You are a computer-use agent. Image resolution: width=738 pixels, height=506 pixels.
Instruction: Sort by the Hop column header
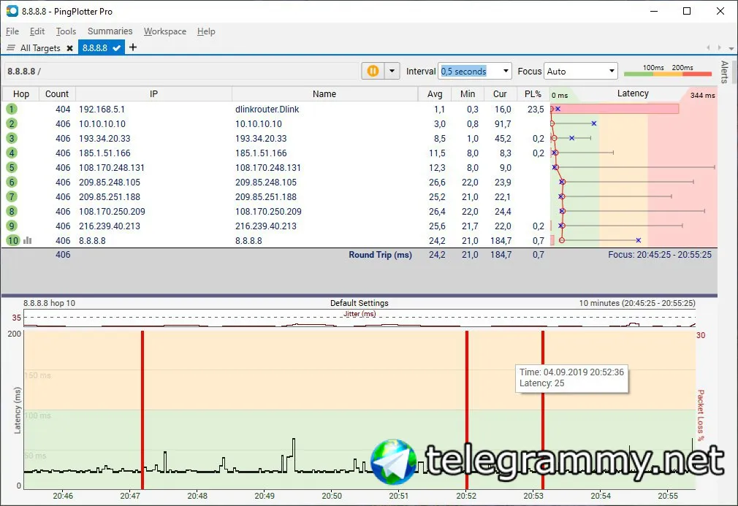(21, 94)
